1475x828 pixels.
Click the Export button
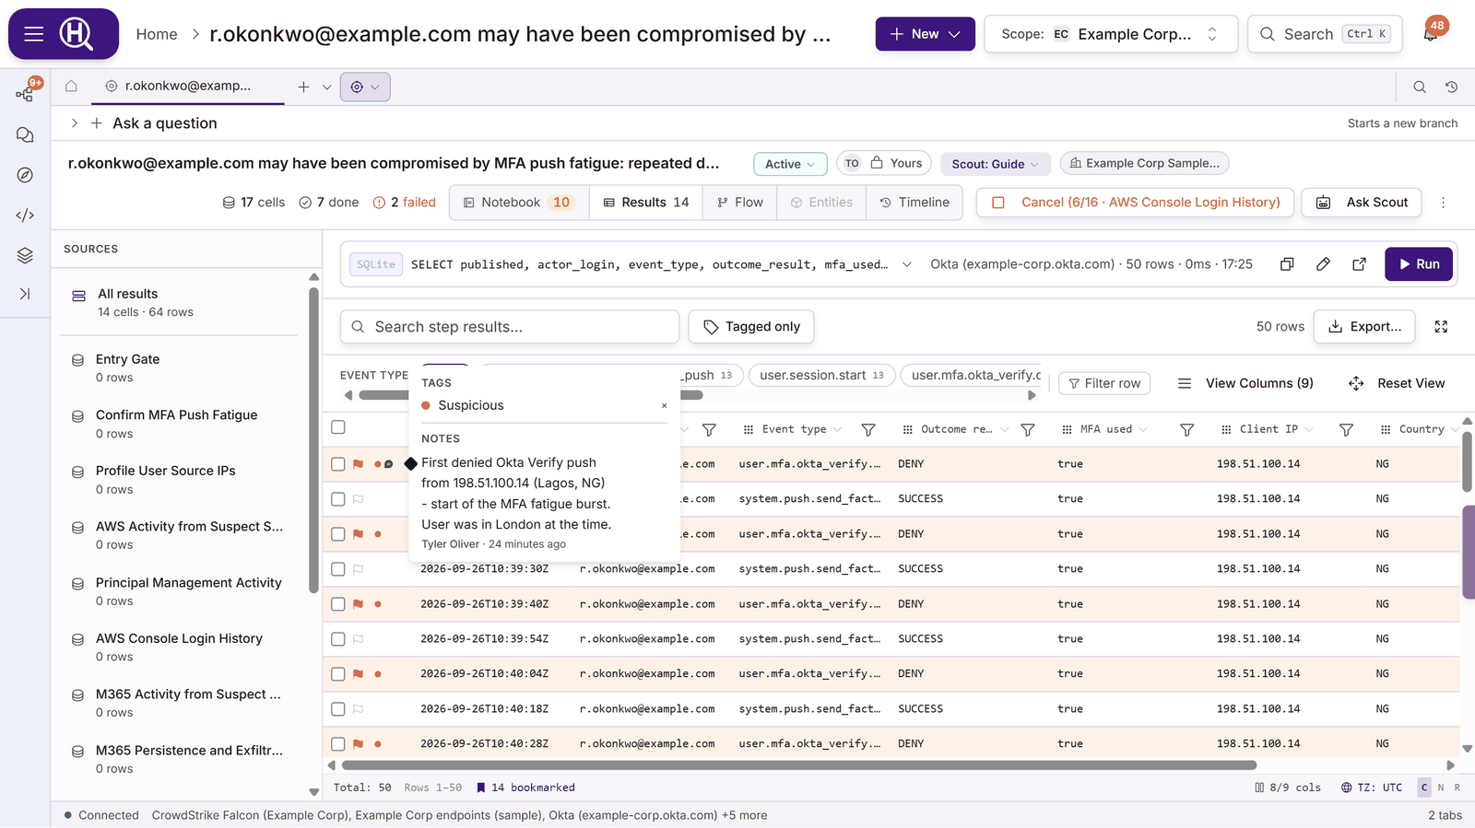pos(1364,327)
